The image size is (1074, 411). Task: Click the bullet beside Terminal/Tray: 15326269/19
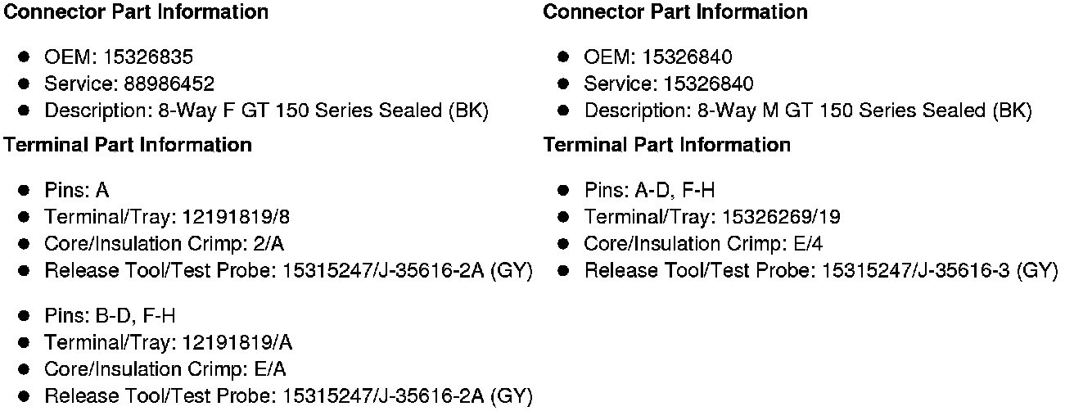pyautogui.click(x=564, y=217)
